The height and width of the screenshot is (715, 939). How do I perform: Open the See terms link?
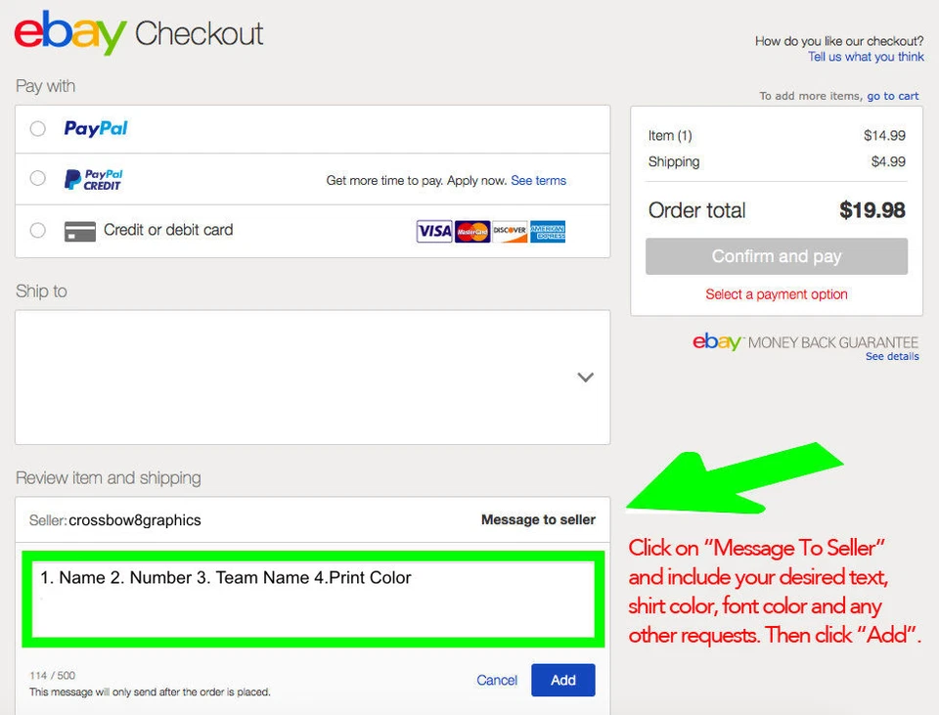538,180
